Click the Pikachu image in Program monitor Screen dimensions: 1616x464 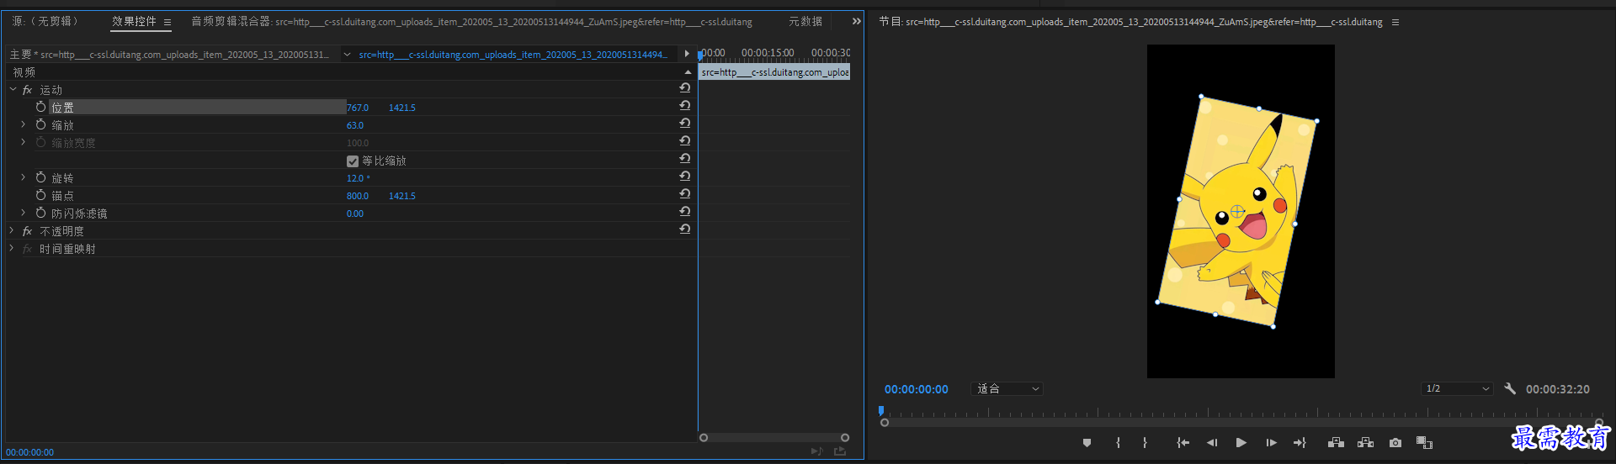click(1237, 211)
